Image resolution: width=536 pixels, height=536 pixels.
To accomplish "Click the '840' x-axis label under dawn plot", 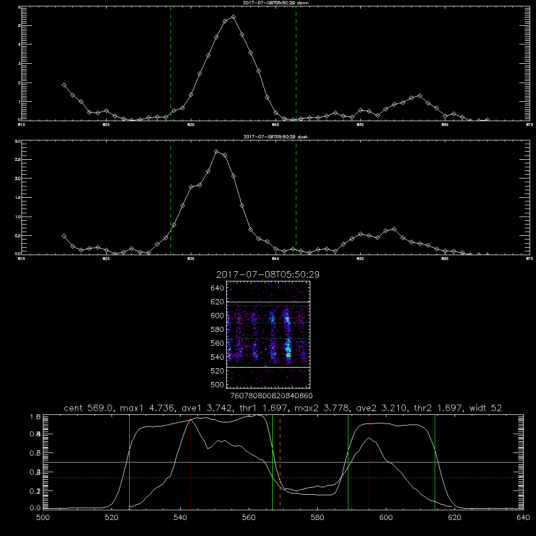I will [x=276, y=125].
